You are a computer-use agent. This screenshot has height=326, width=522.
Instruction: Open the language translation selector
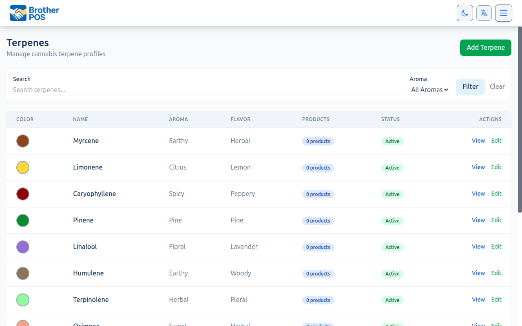tap(484, 13)
